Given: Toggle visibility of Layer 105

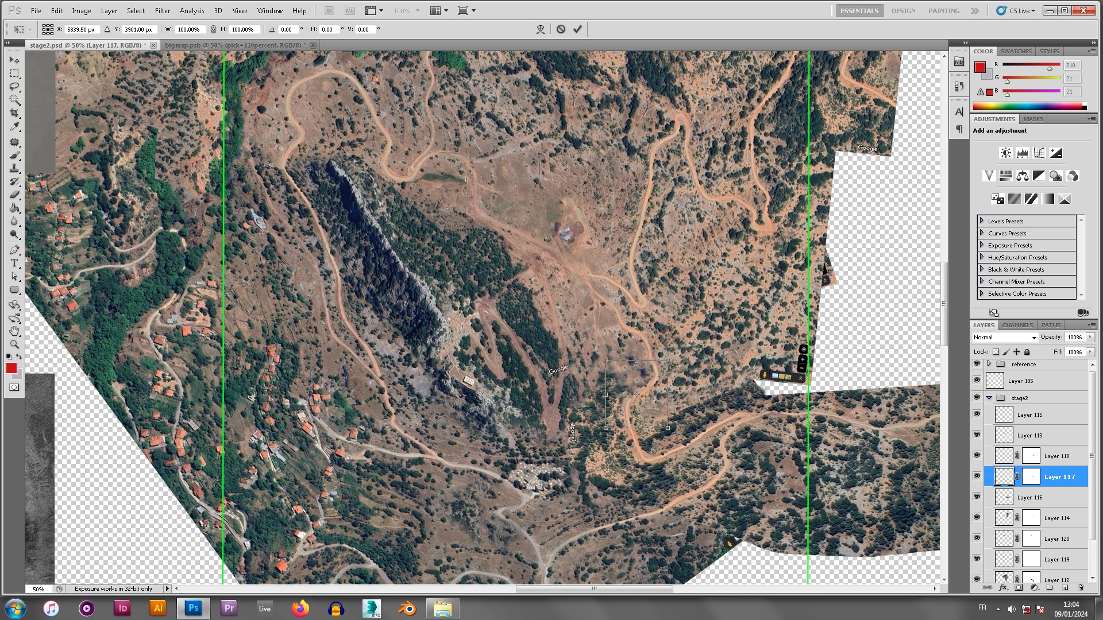Looking at the screenshot, I should pos(977,380).
